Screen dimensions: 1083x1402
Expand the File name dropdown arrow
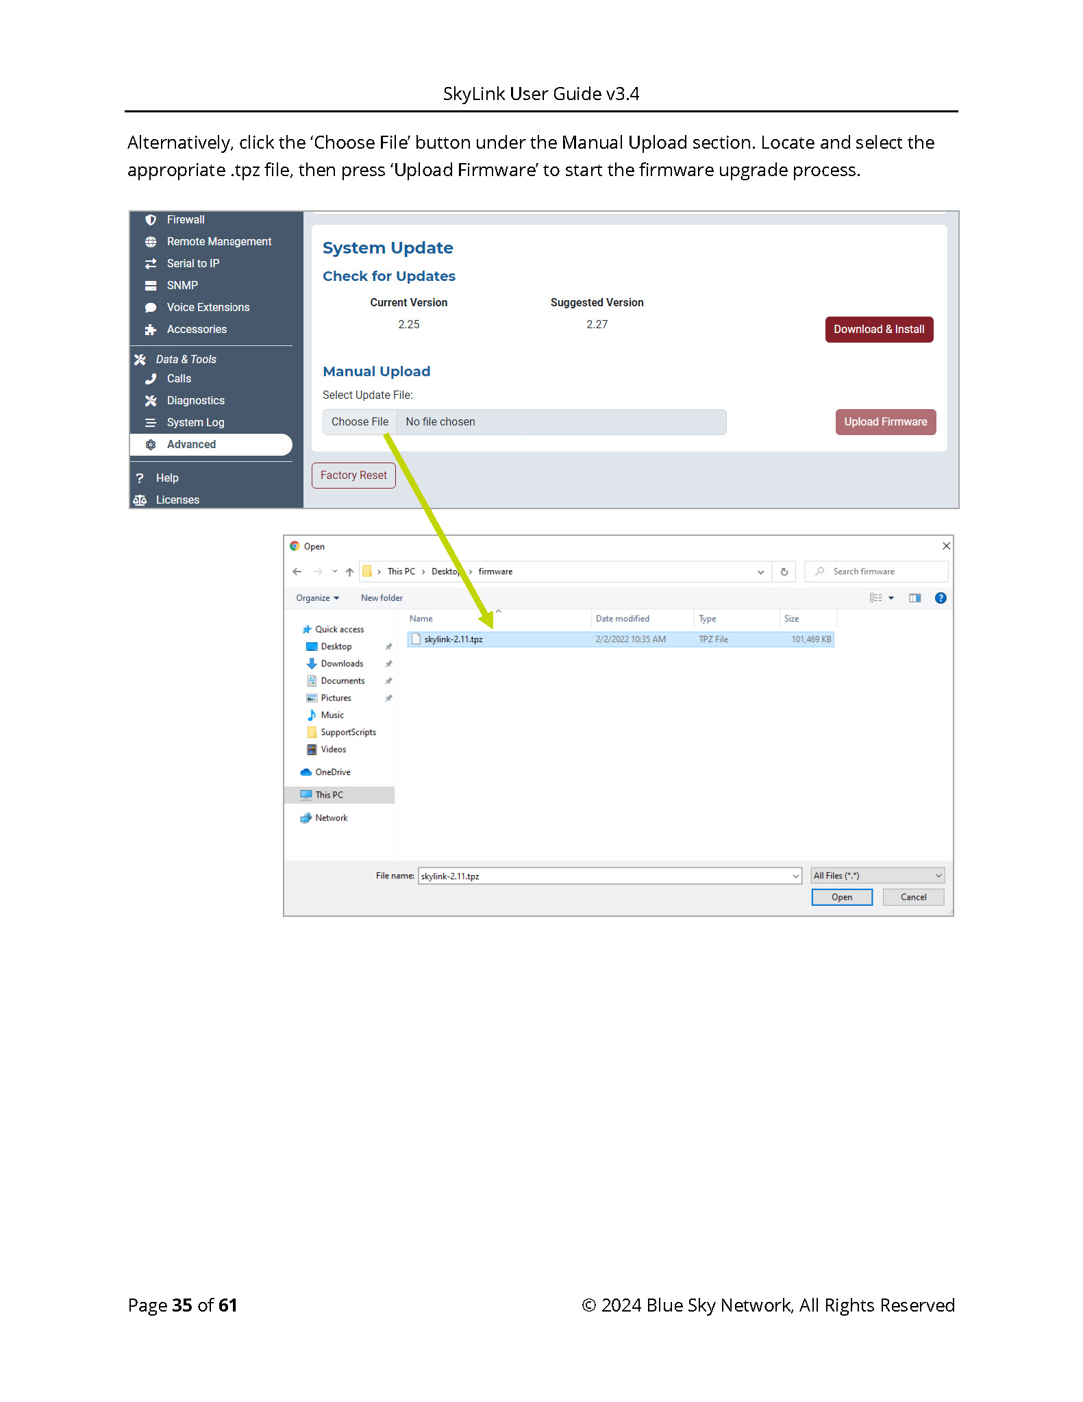795,876
